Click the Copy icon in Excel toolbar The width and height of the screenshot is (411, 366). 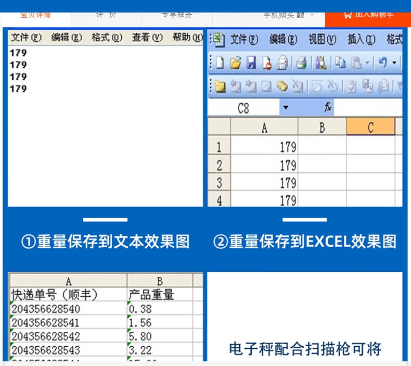[x=341, y=63]
